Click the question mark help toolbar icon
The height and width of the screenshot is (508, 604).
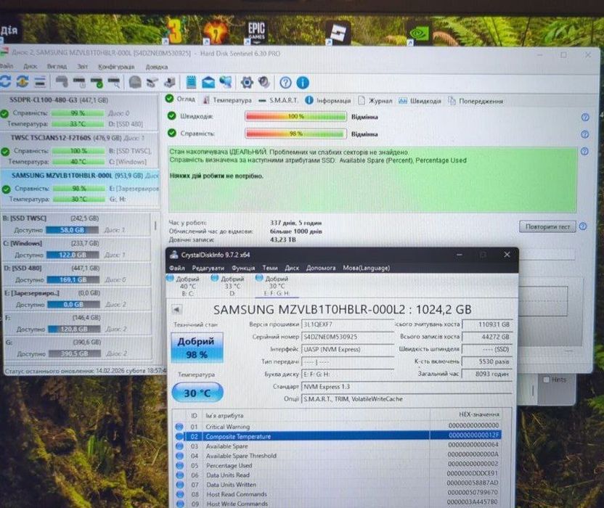pos(285,83)
